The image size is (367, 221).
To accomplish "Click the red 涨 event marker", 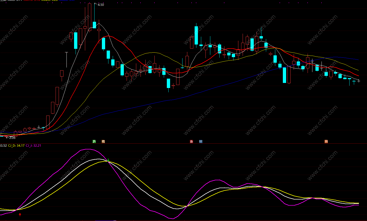I will point(191,142).
